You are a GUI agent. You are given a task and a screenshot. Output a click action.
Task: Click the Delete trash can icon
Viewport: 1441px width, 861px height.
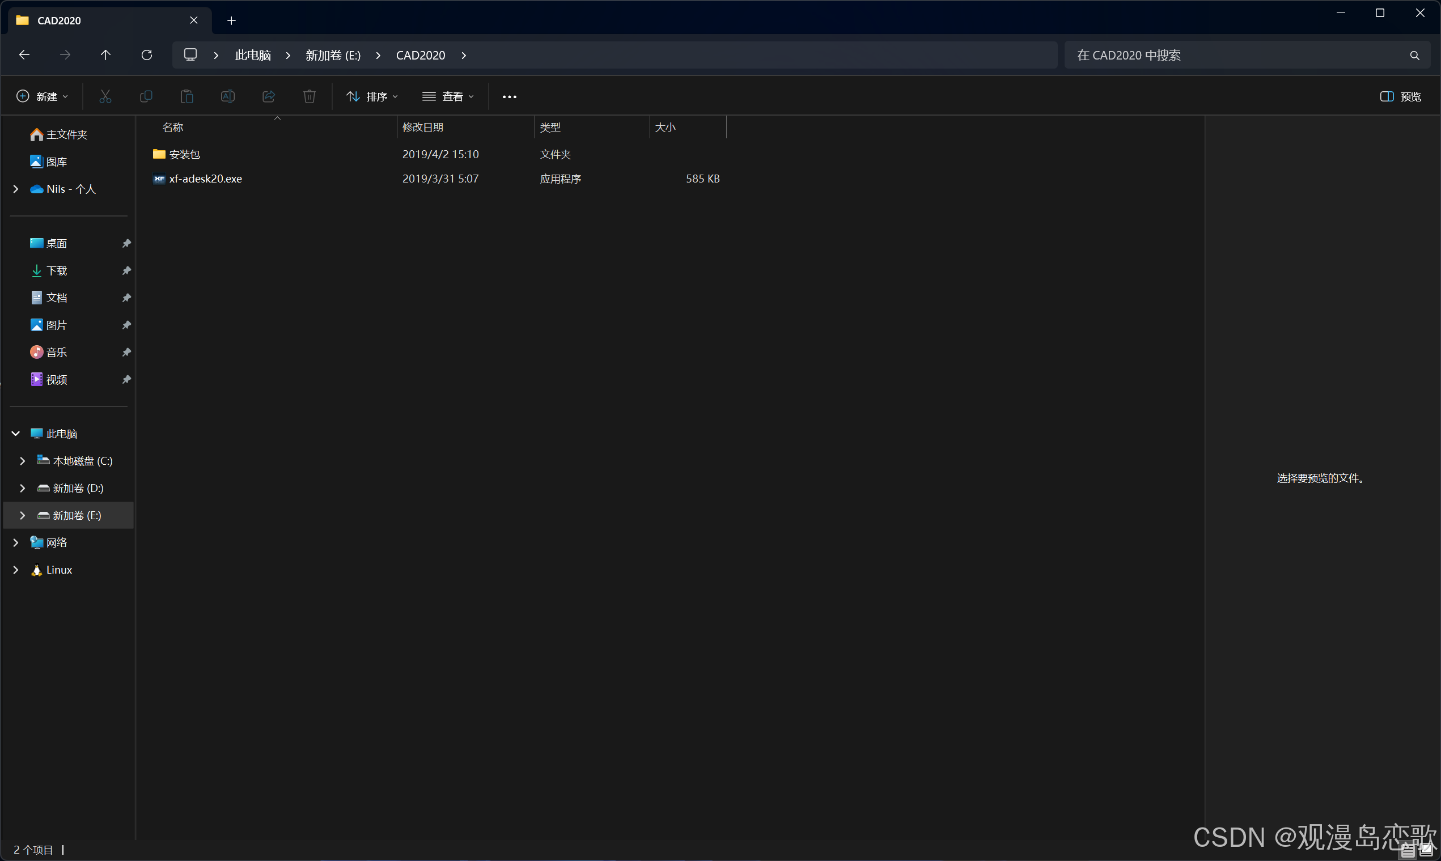tap(309, 96)
